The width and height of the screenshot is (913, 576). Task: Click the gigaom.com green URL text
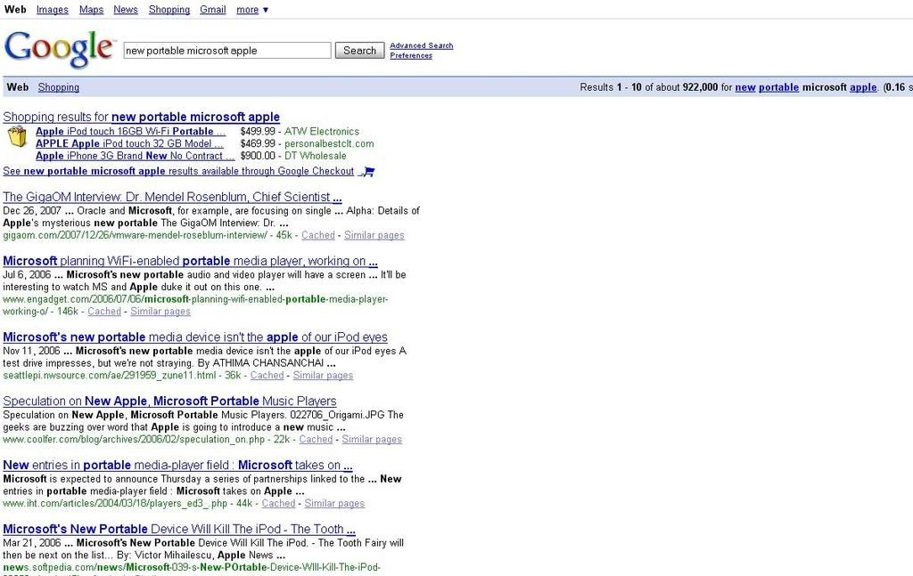pos(136,235)
